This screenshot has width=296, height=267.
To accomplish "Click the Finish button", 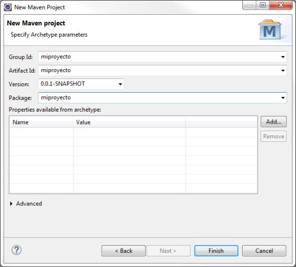I will (x=216, y=250).
